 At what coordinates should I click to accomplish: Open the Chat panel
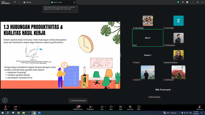(x=102, y=107)
